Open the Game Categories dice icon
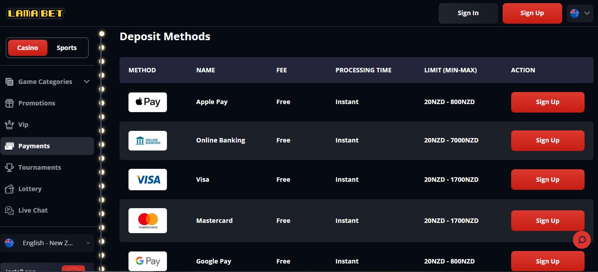 click(x=9, y=82)
